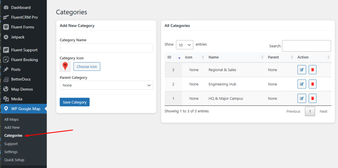
Task: Click trash icon for HQ & Major Campus
Action: [313, 98]
